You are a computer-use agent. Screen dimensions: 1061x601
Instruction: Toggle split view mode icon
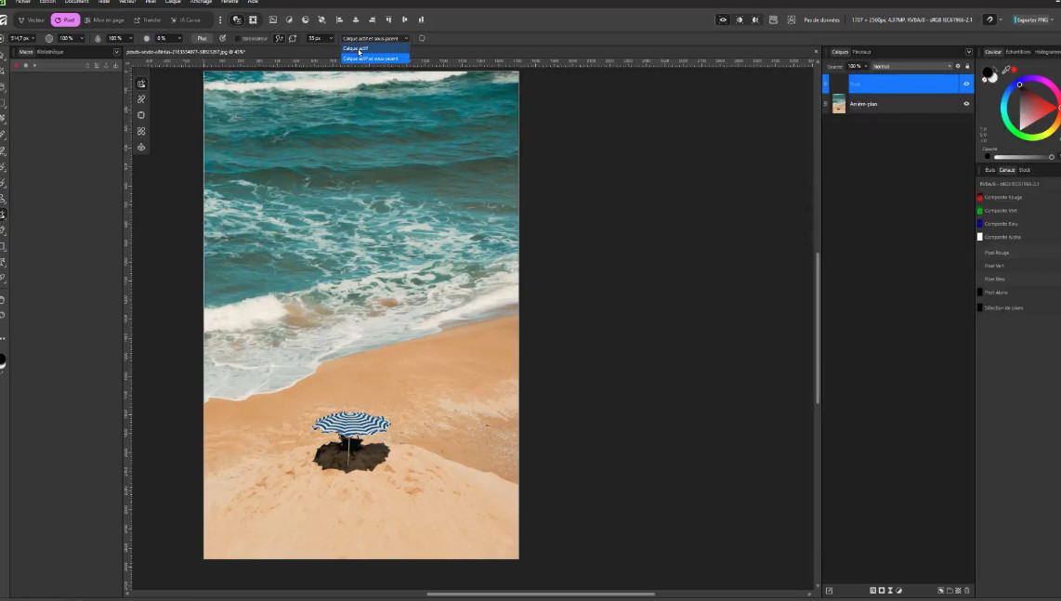tap(739, 20)
